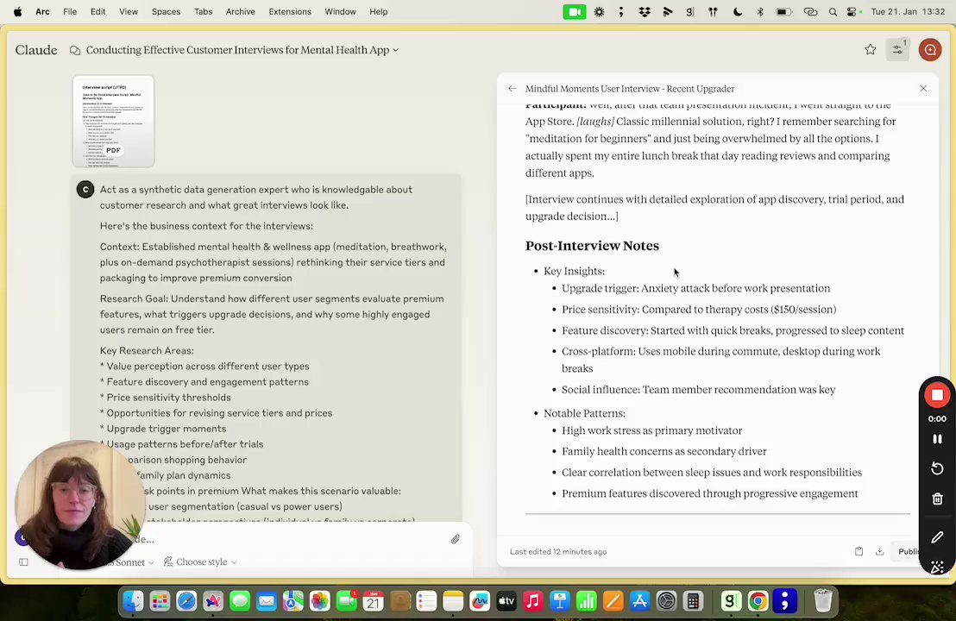Click the 'Upgrade trigger' bullet text

[695, 288]
